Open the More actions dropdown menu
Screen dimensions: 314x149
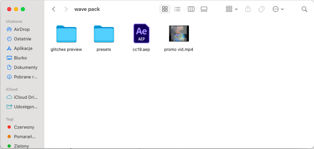click(x=278, y=9)
